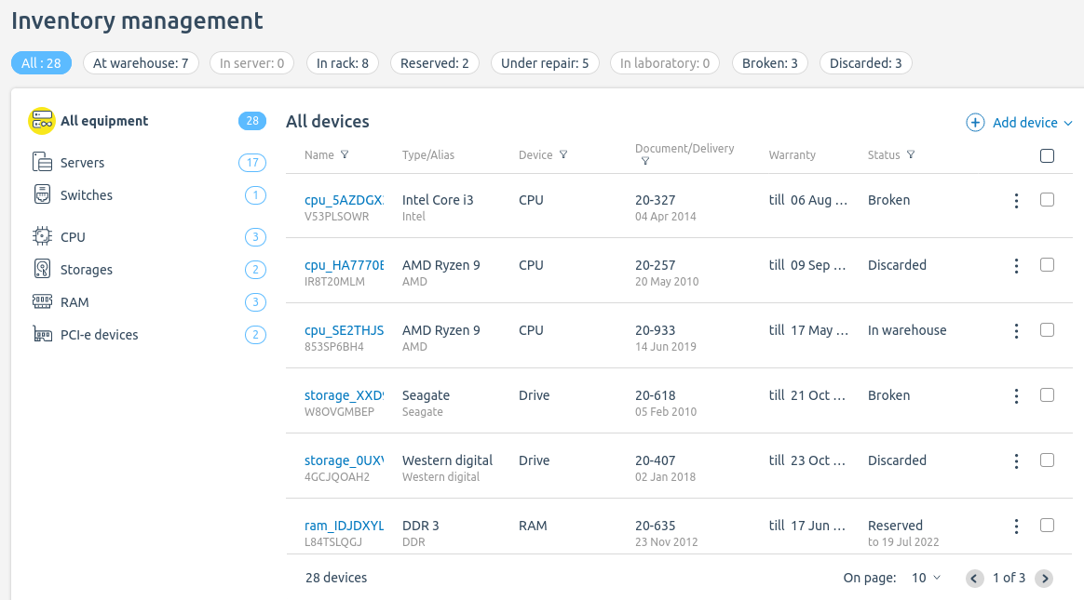Viewport: 1084px width, 600px height.
Task: Click the CPU chip icon in sidebar
Action: (42, 236)
